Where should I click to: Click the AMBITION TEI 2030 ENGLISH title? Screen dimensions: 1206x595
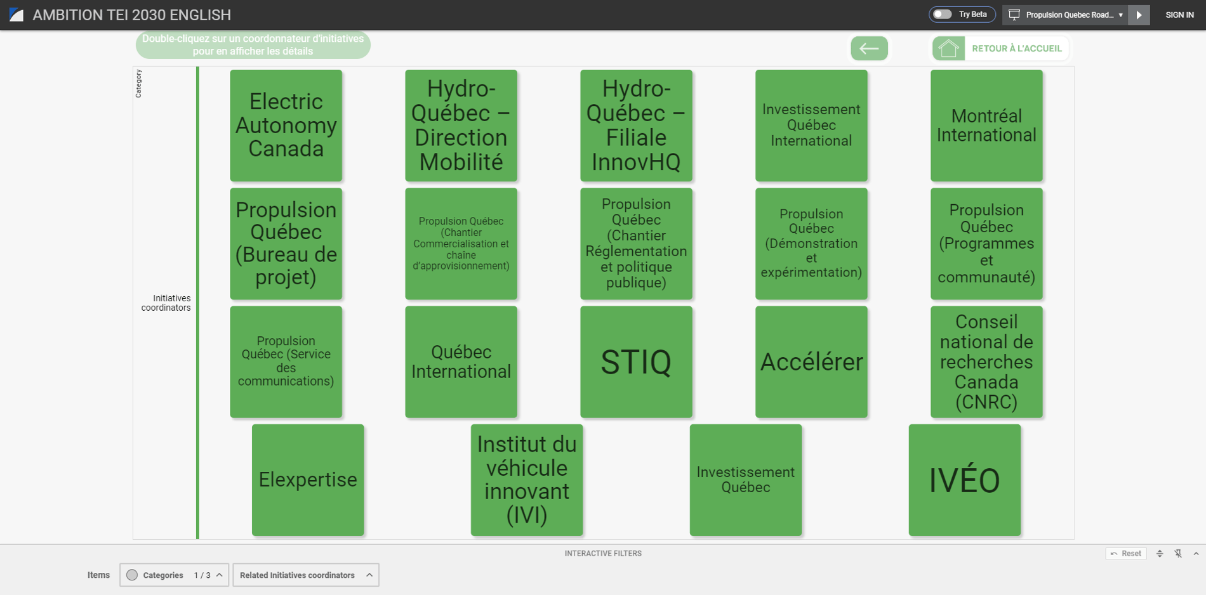[x=131, y=14]
